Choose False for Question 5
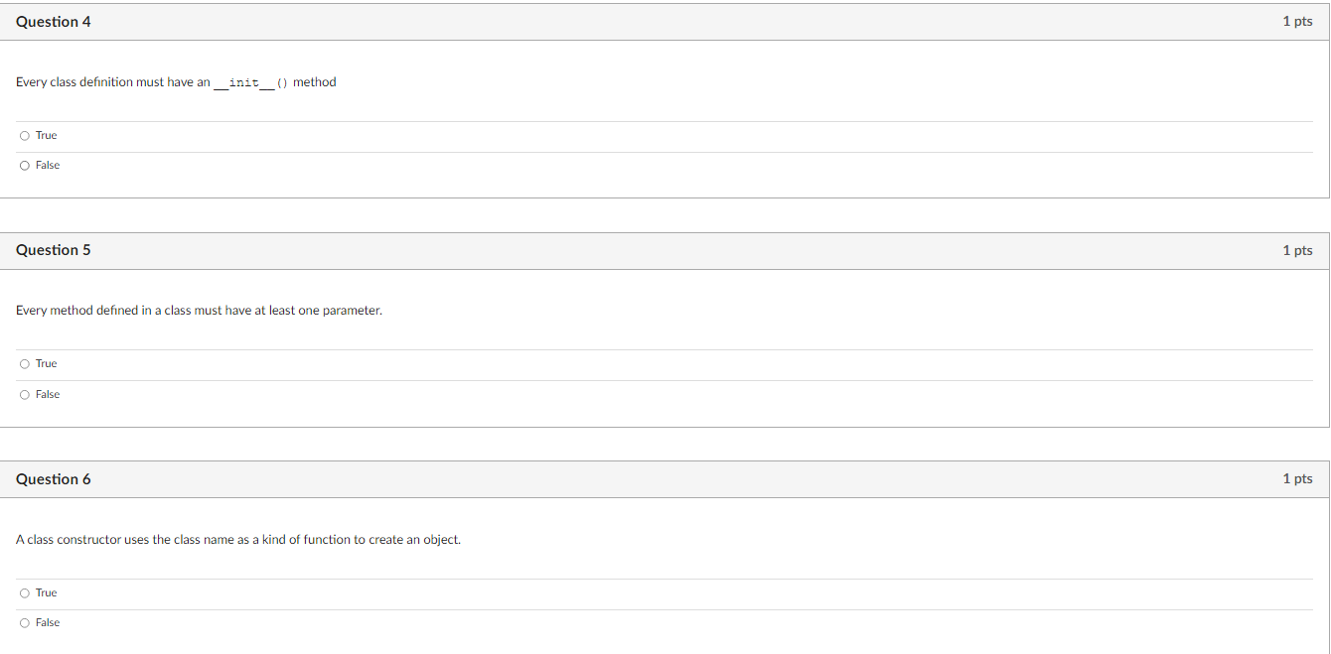This screenshot has height=654, width=1331. [x=25, y=395]
